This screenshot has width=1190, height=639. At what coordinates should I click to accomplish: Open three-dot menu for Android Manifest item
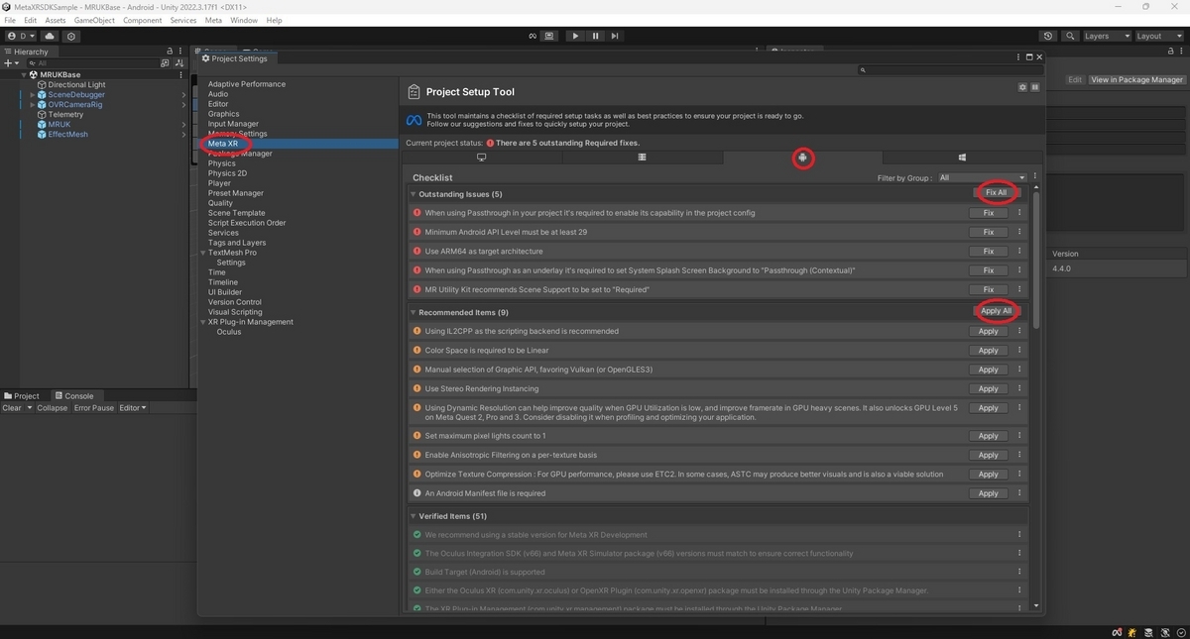coord(1019,493)
